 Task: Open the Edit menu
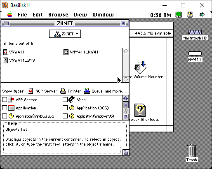tap(38, 15)
